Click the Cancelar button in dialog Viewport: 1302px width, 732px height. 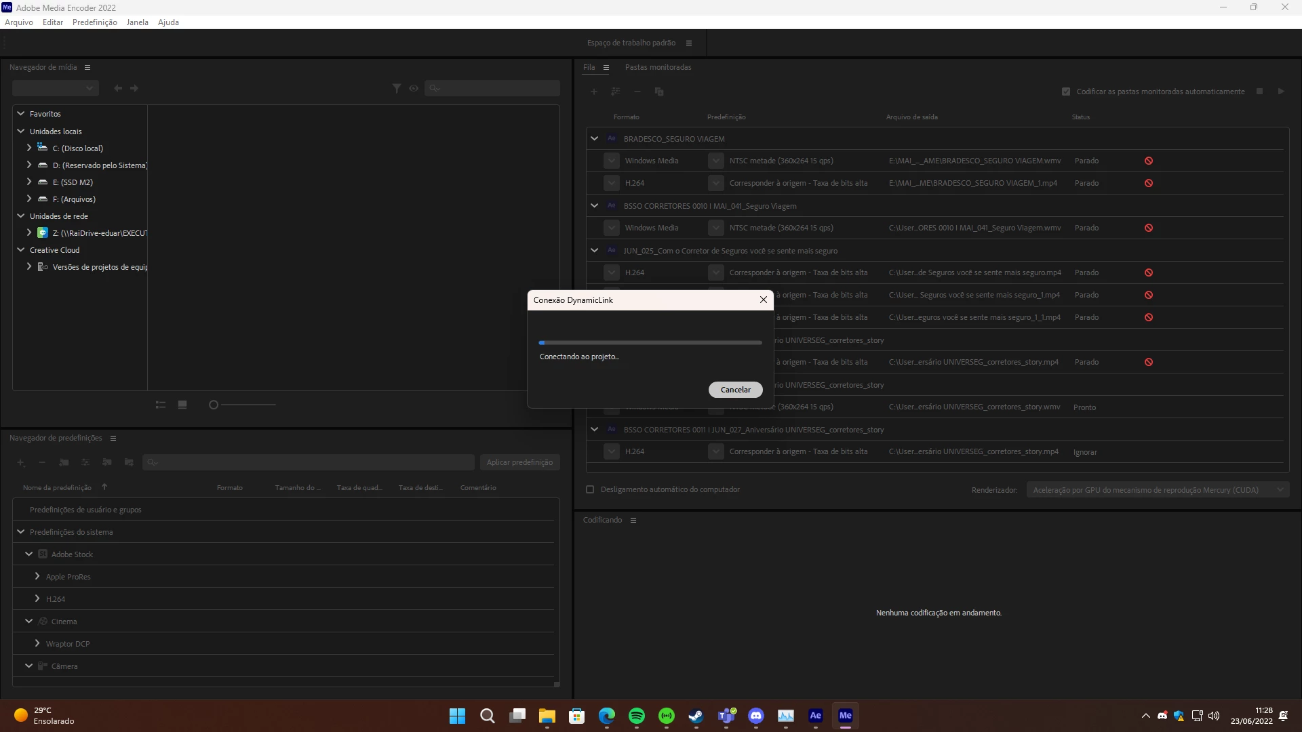tap(735, 390)
